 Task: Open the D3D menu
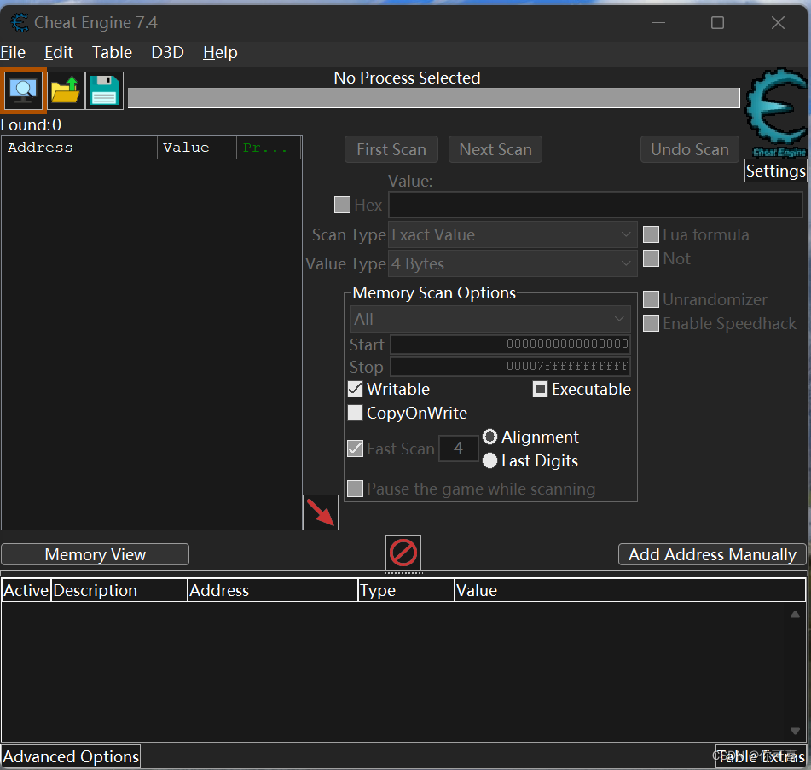pos(168,52)
